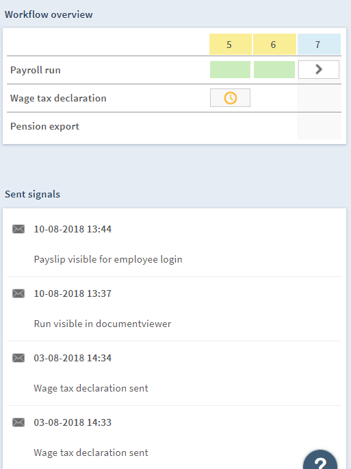Click green Payroll run status for period 5

click(230, 69)
